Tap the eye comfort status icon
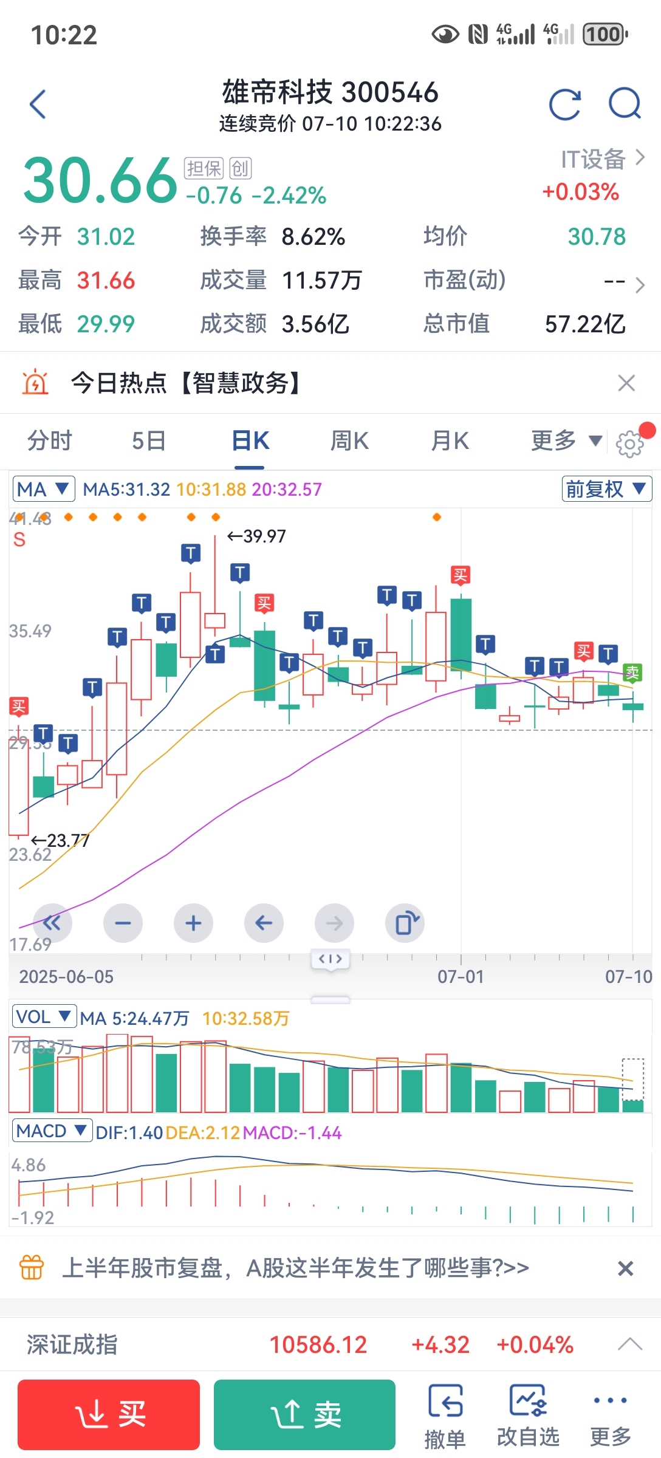 pos(445,34)
